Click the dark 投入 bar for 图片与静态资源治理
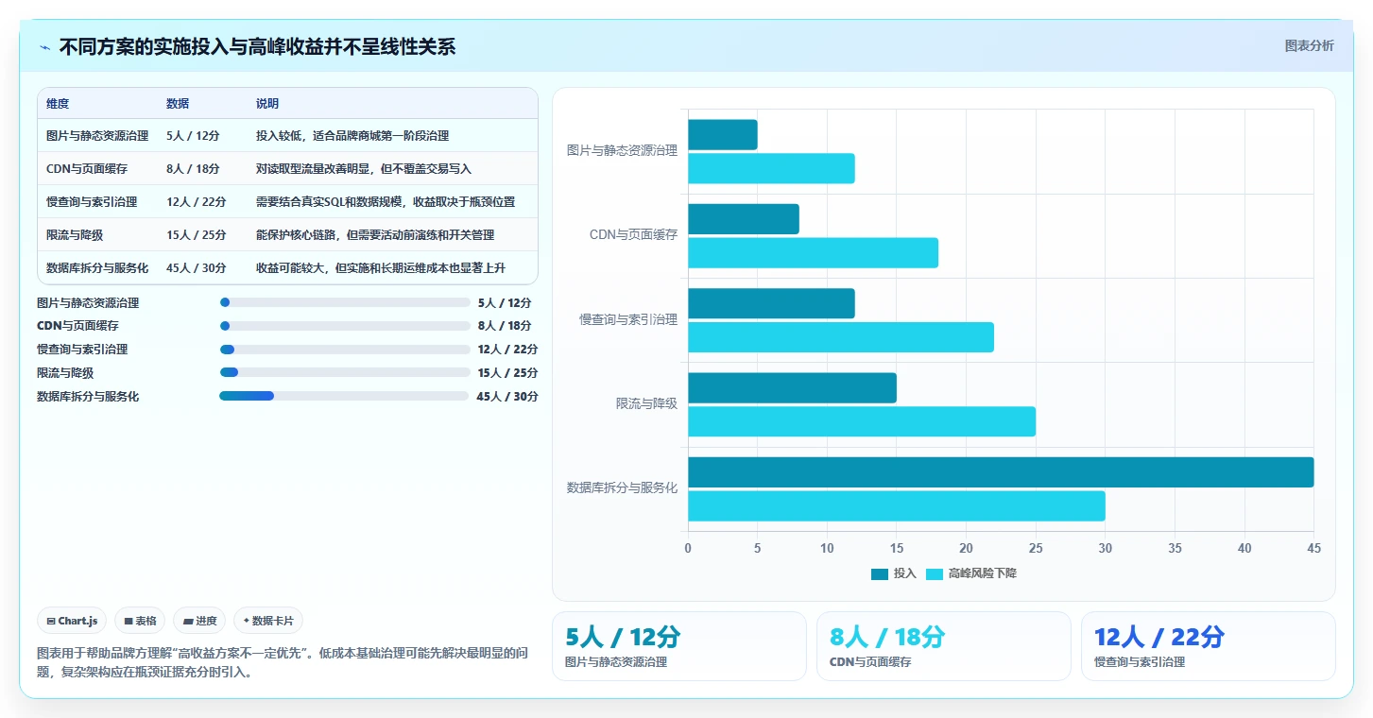 click(x=723, y=135)
